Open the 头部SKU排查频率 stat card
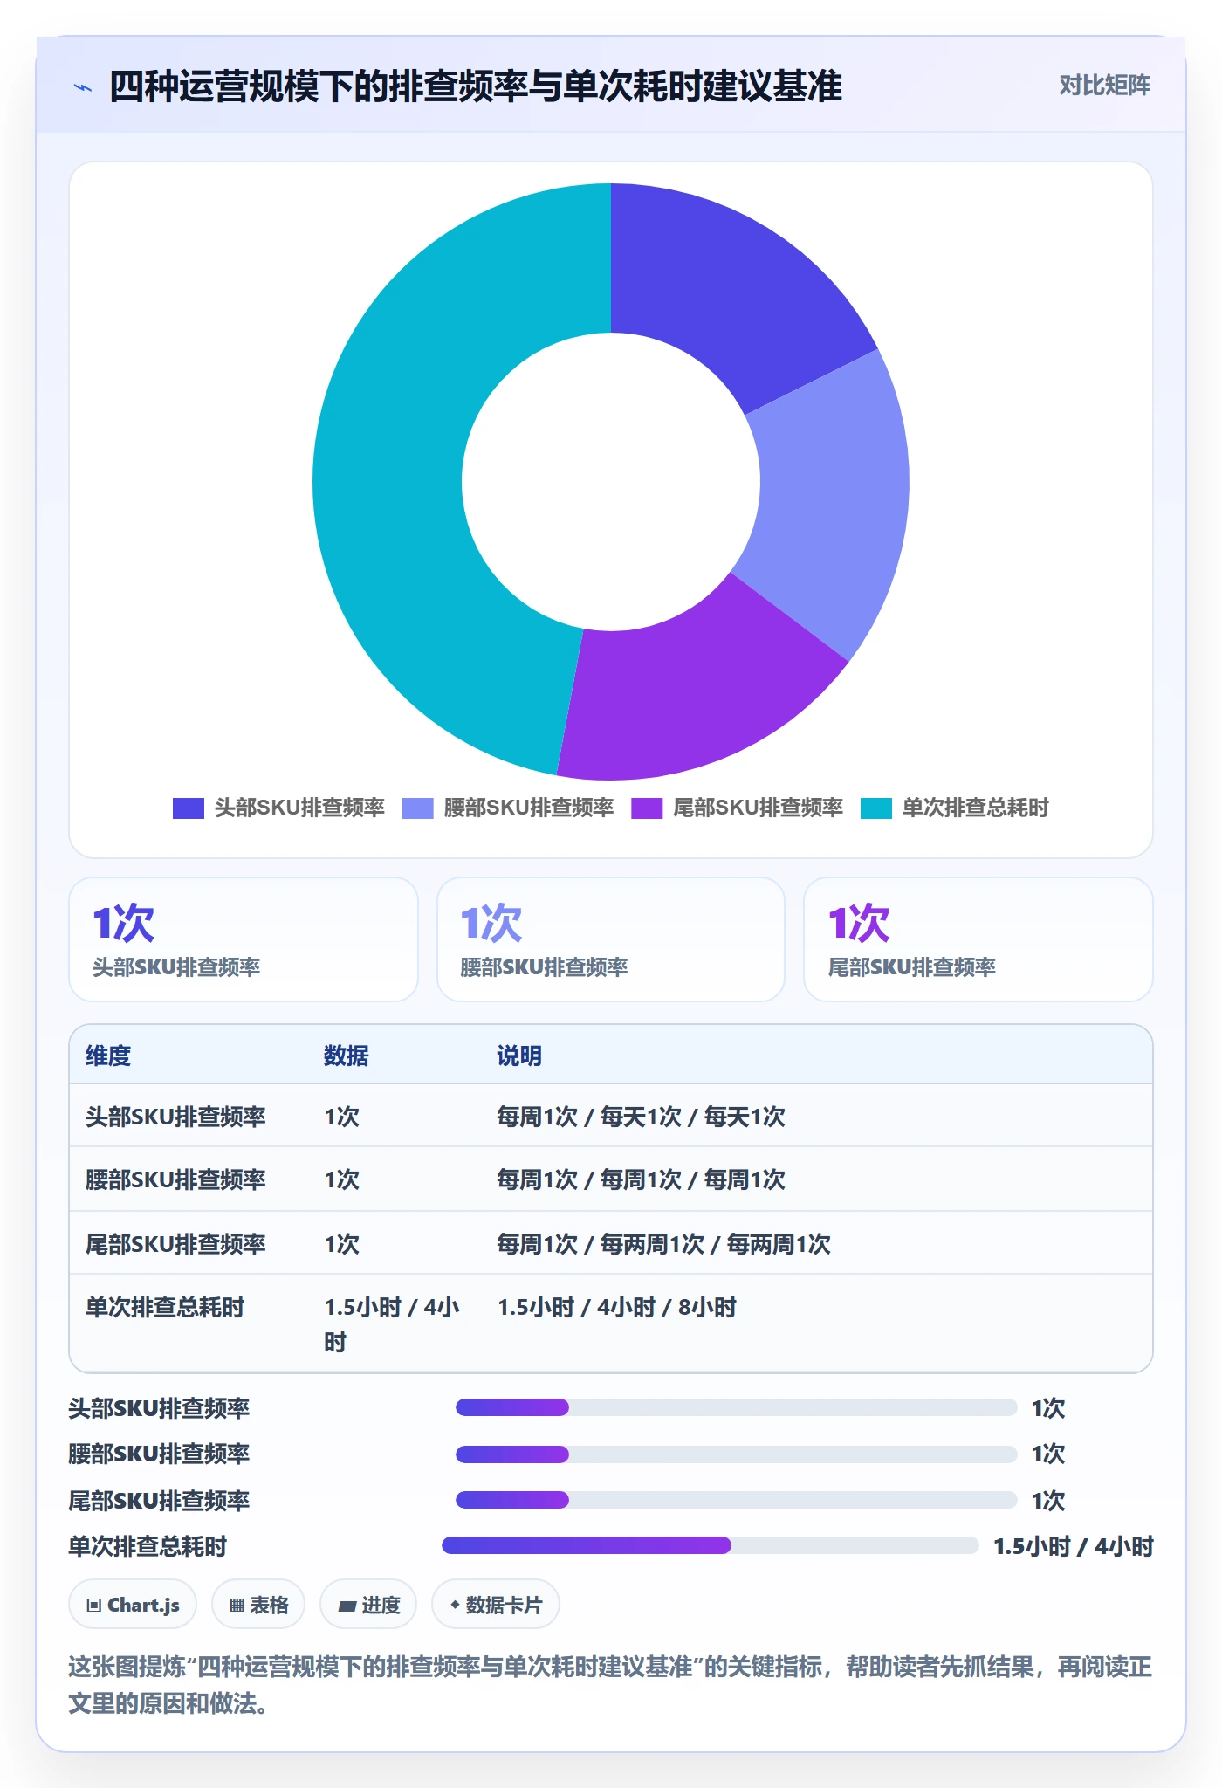 (244, 939)
